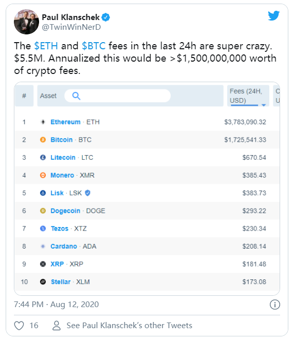Click the orange Bitcoin coin icon
The width and height of the screenshot is (294, 341).
pos(43,140)
